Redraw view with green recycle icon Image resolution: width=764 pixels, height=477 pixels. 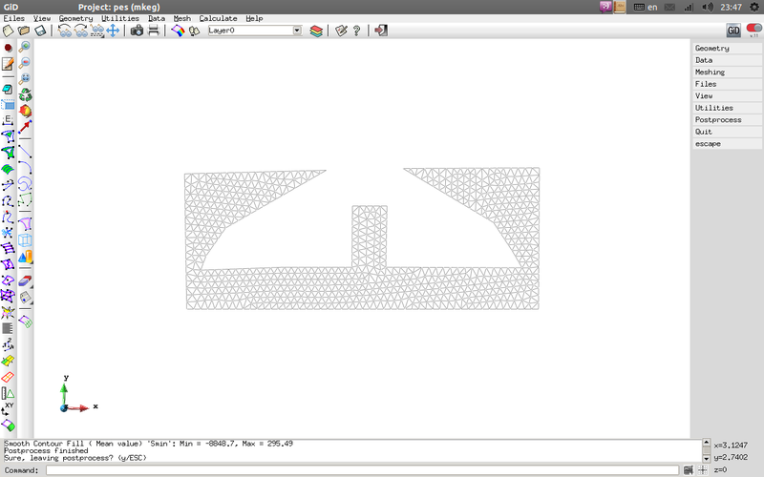tap(25, 94)
